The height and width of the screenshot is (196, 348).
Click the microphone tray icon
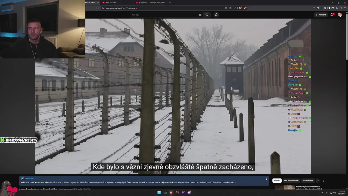(327, 193)
